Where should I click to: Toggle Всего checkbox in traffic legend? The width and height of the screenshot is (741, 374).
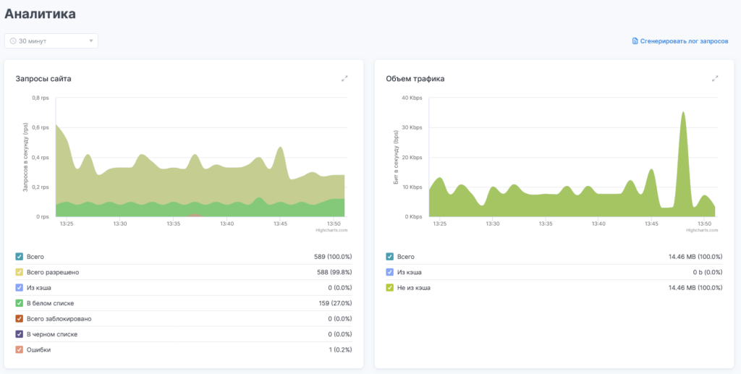(390, 257)
